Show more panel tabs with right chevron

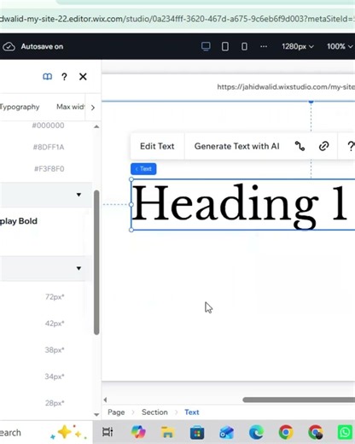point(93,108)
